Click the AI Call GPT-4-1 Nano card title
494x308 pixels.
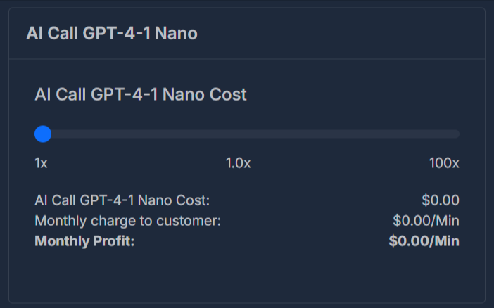tap(112, 33)
